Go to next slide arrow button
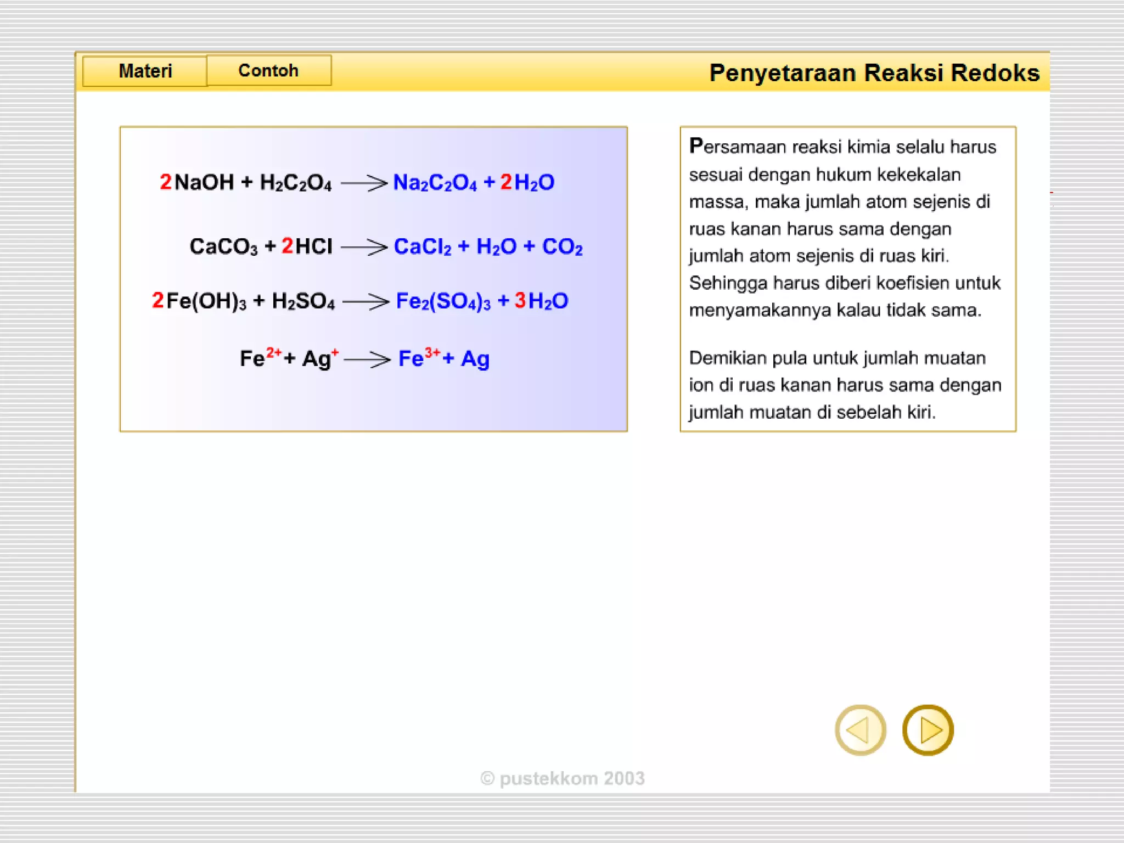 (x=928, y=730)
